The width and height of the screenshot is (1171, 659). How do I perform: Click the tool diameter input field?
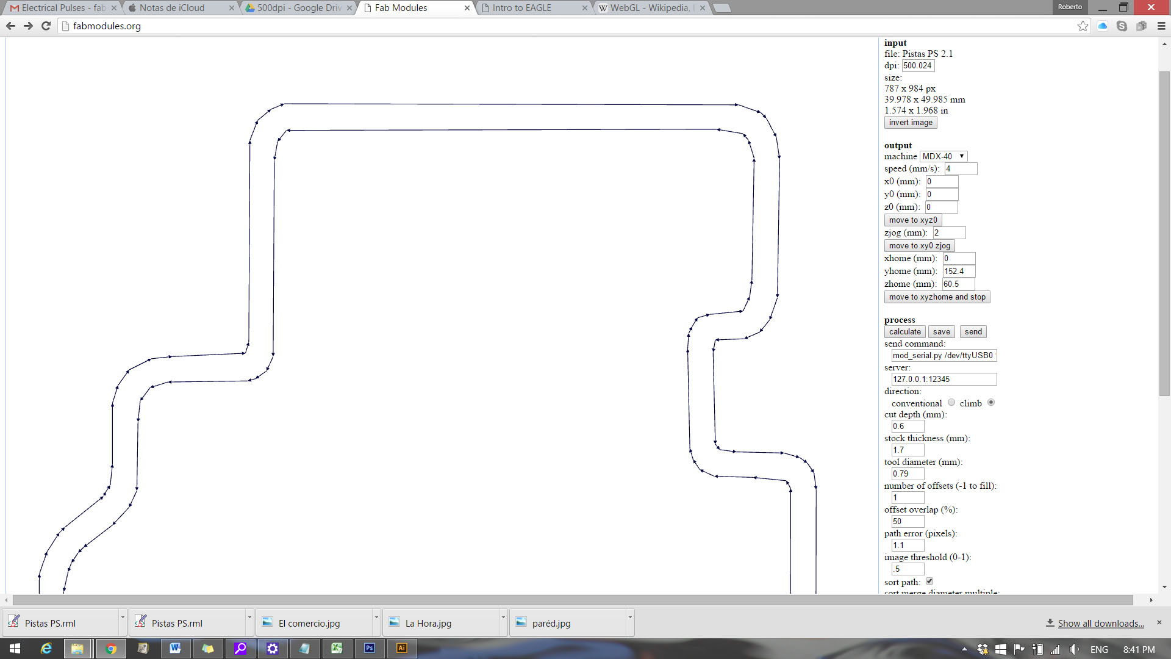click(908, 474)
